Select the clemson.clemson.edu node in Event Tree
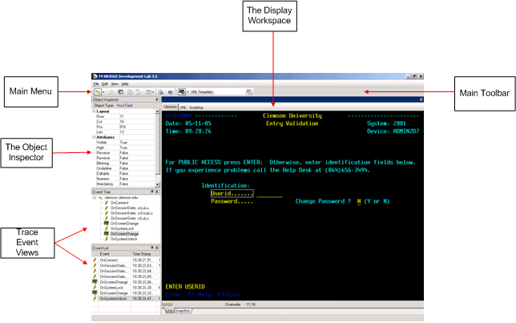 (121, 197)
